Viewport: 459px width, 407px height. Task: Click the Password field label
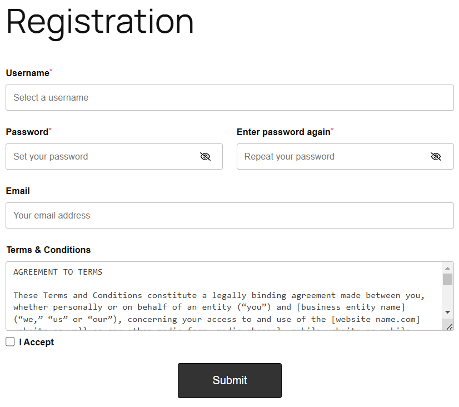[27, 132]
